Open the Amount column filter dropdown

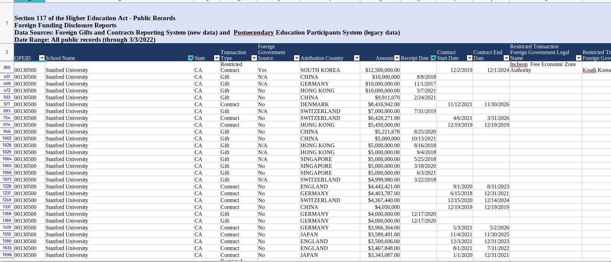pyautogui.click(x=397, y=58)
